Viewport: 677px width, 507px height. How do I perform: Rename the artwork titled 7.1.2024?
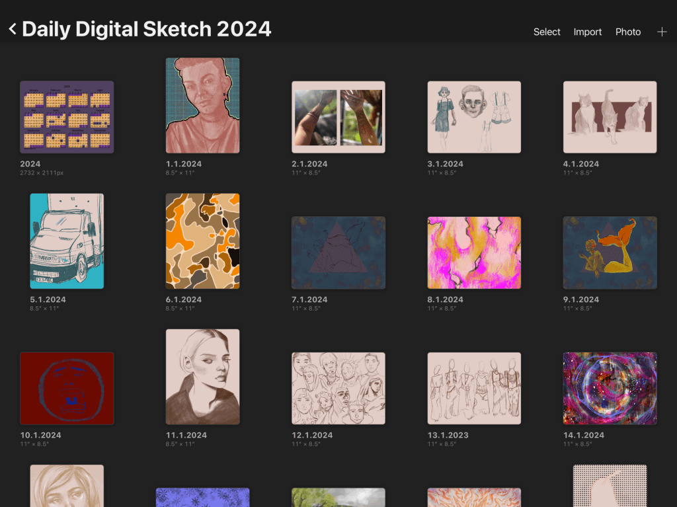pos(309,299)
